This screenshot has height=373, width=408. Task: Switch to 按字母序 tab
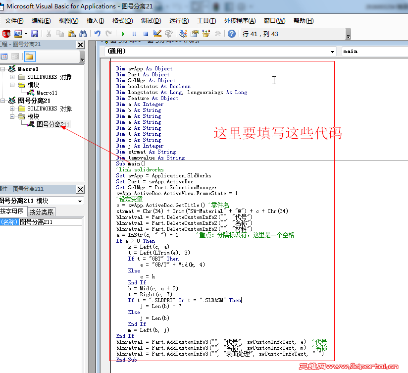click(x=12, y=212)
